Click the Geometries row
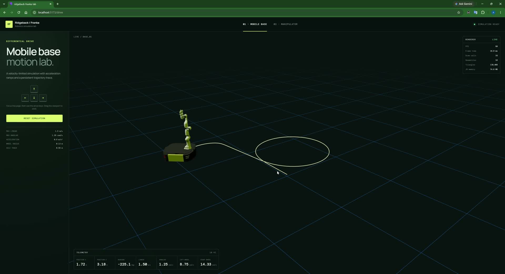The width and height of the screenshot is (505, 274). 481,60
